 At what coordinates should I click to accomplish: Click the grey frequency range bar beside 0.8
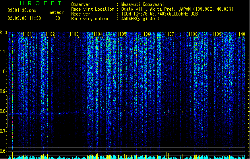tap(8, 112)
